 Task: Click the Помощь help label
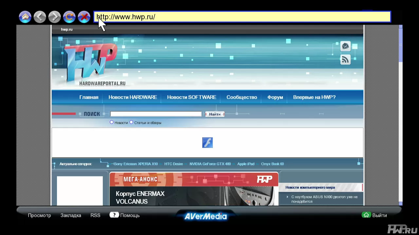pos(130,215)
